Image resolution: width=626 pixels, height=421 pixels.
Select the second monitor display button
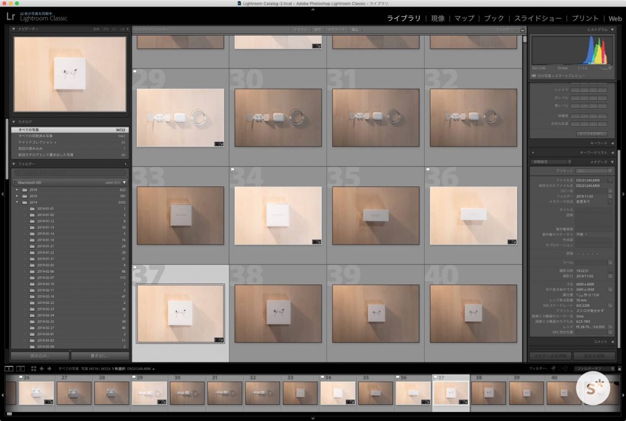coord(21,369)
